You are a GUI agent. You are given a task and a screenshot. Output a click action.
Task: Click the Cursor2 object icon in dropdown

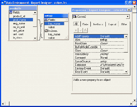[x=75, y=17]
